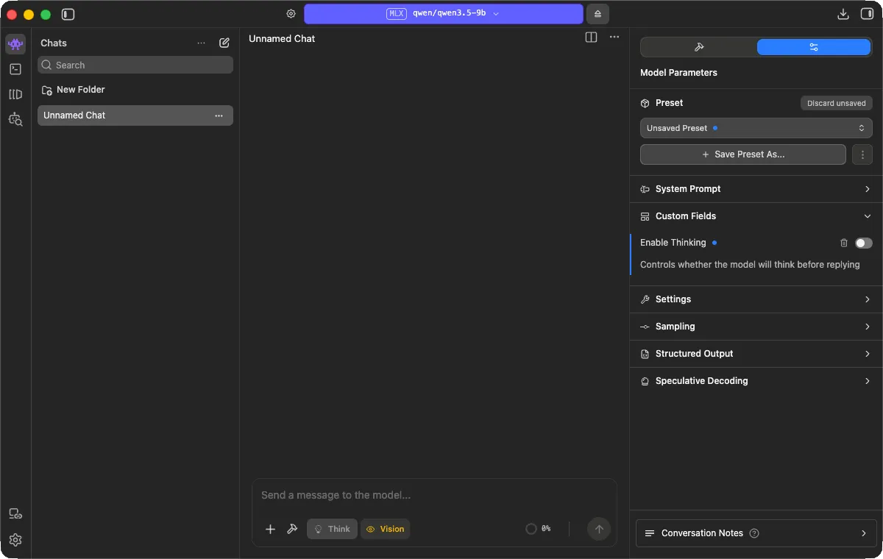Open the Chat view in left sidebar

[x=15, y=44]
